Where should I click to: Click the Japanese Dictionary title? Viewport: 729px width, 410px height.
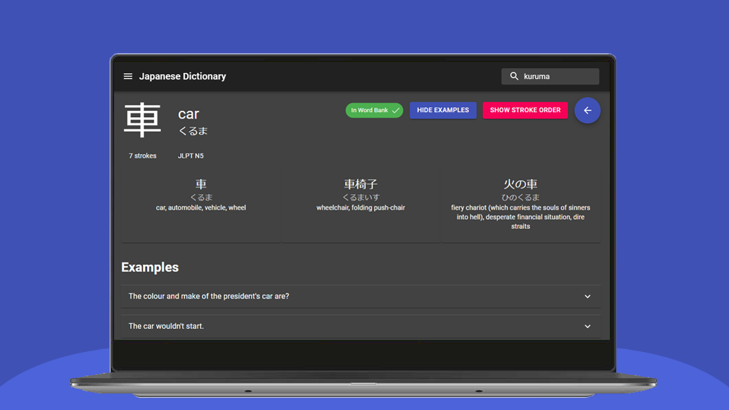(x=182, y=76)
